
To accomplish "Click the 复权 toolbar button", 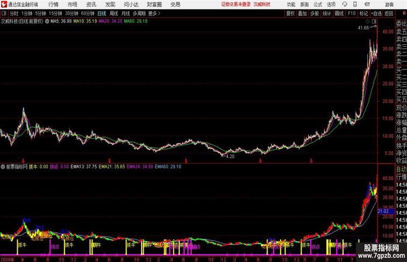I will (291, 13).
